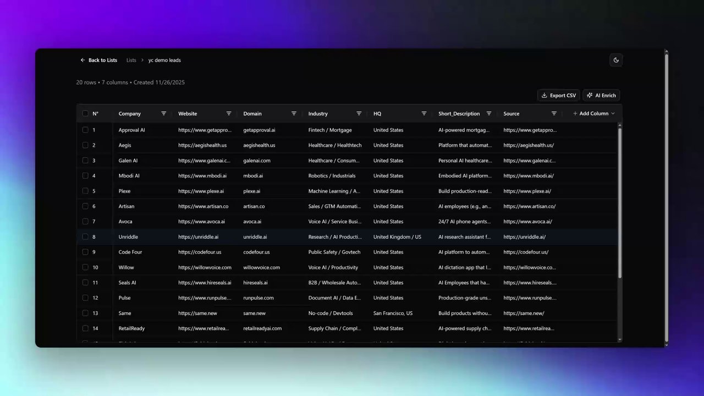
Task: Click domain cell retailreadyai.com
Action: (262, 328)
